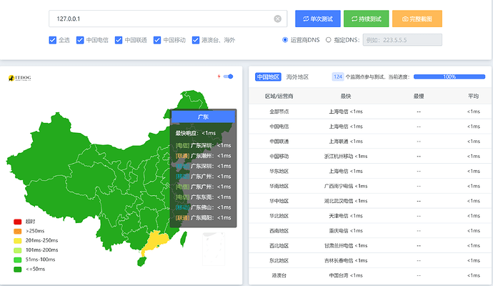Start 持续测试 continuous test

point(367,19)
